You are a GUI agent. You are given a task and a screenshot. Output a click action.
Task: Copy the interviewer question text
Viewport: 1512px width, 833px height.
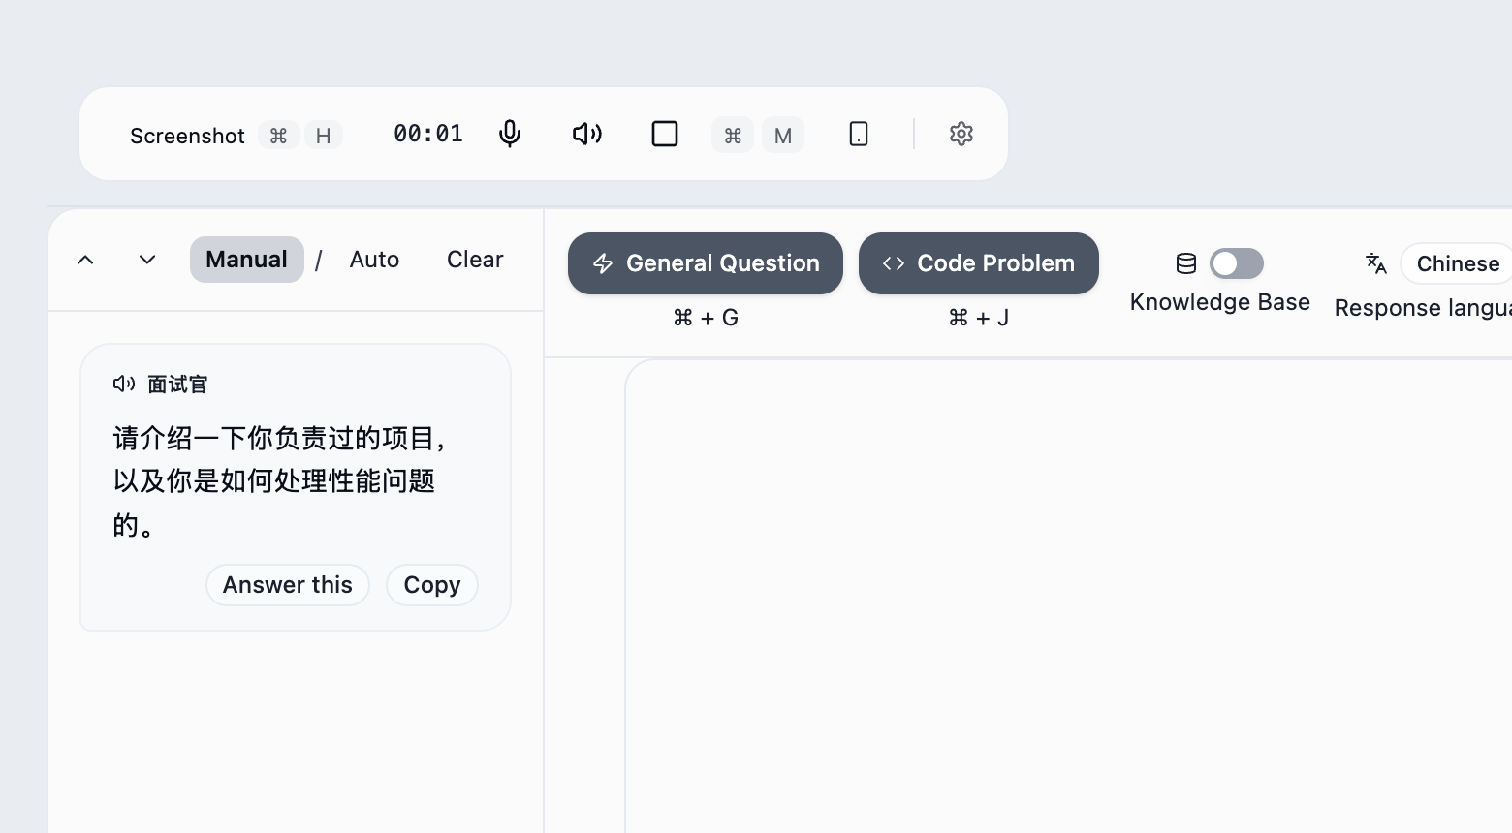pos(432,585)
